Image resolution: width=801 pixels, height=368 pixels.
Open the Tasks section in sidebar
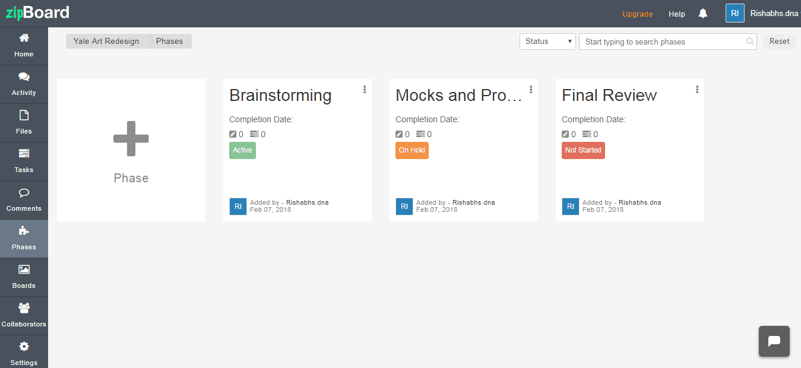coord(24,161)
